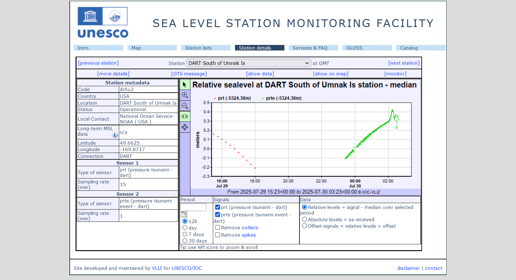Image resolution: width=516 pixels, height=280 pixels.
Task: Select the horizontal scroll tool
Action: tap(185, 116)
